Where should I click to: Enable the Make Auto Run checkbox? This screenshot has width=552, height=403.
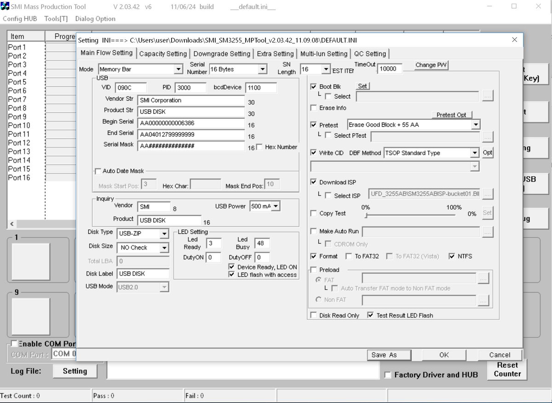click(314, 231)
